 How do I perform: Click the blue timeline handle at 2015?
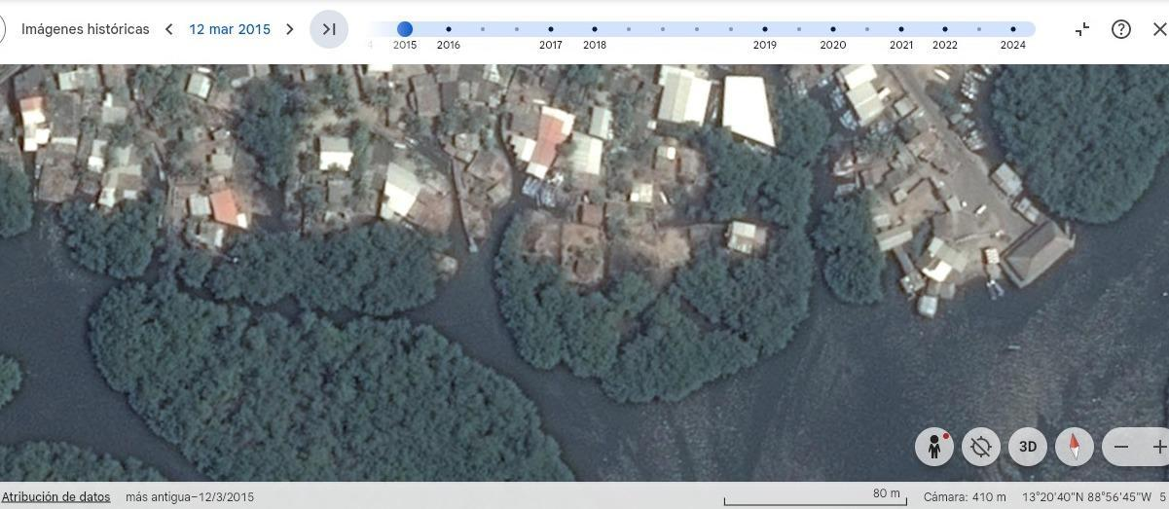[405, 29]
